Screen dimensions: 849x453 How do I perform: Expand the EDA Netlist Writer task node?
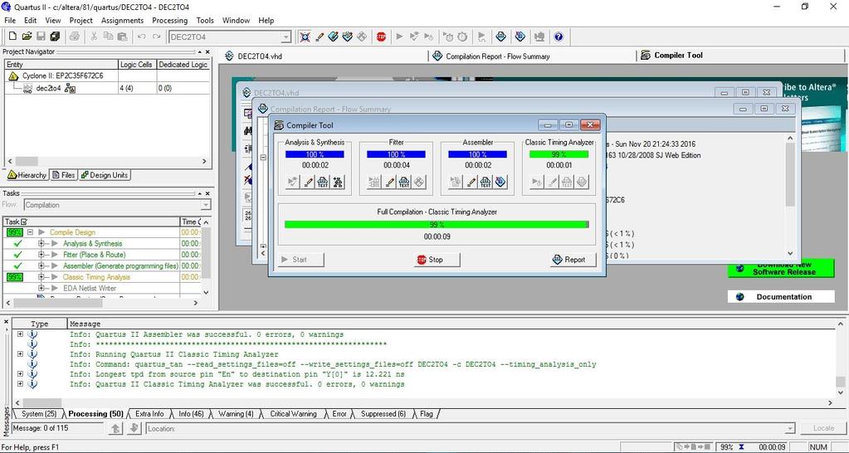pyautogui.click(x=41, y=288)
